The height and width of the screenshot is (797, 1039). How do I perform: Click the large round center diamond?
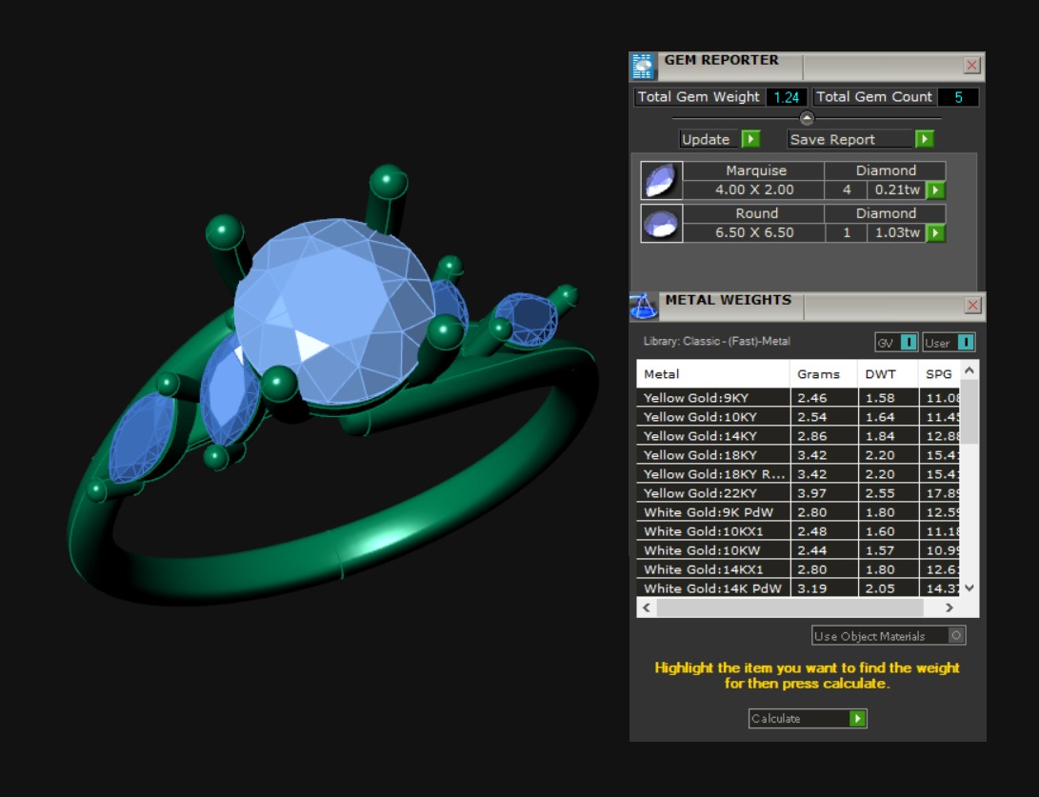[x=334, y=311]
